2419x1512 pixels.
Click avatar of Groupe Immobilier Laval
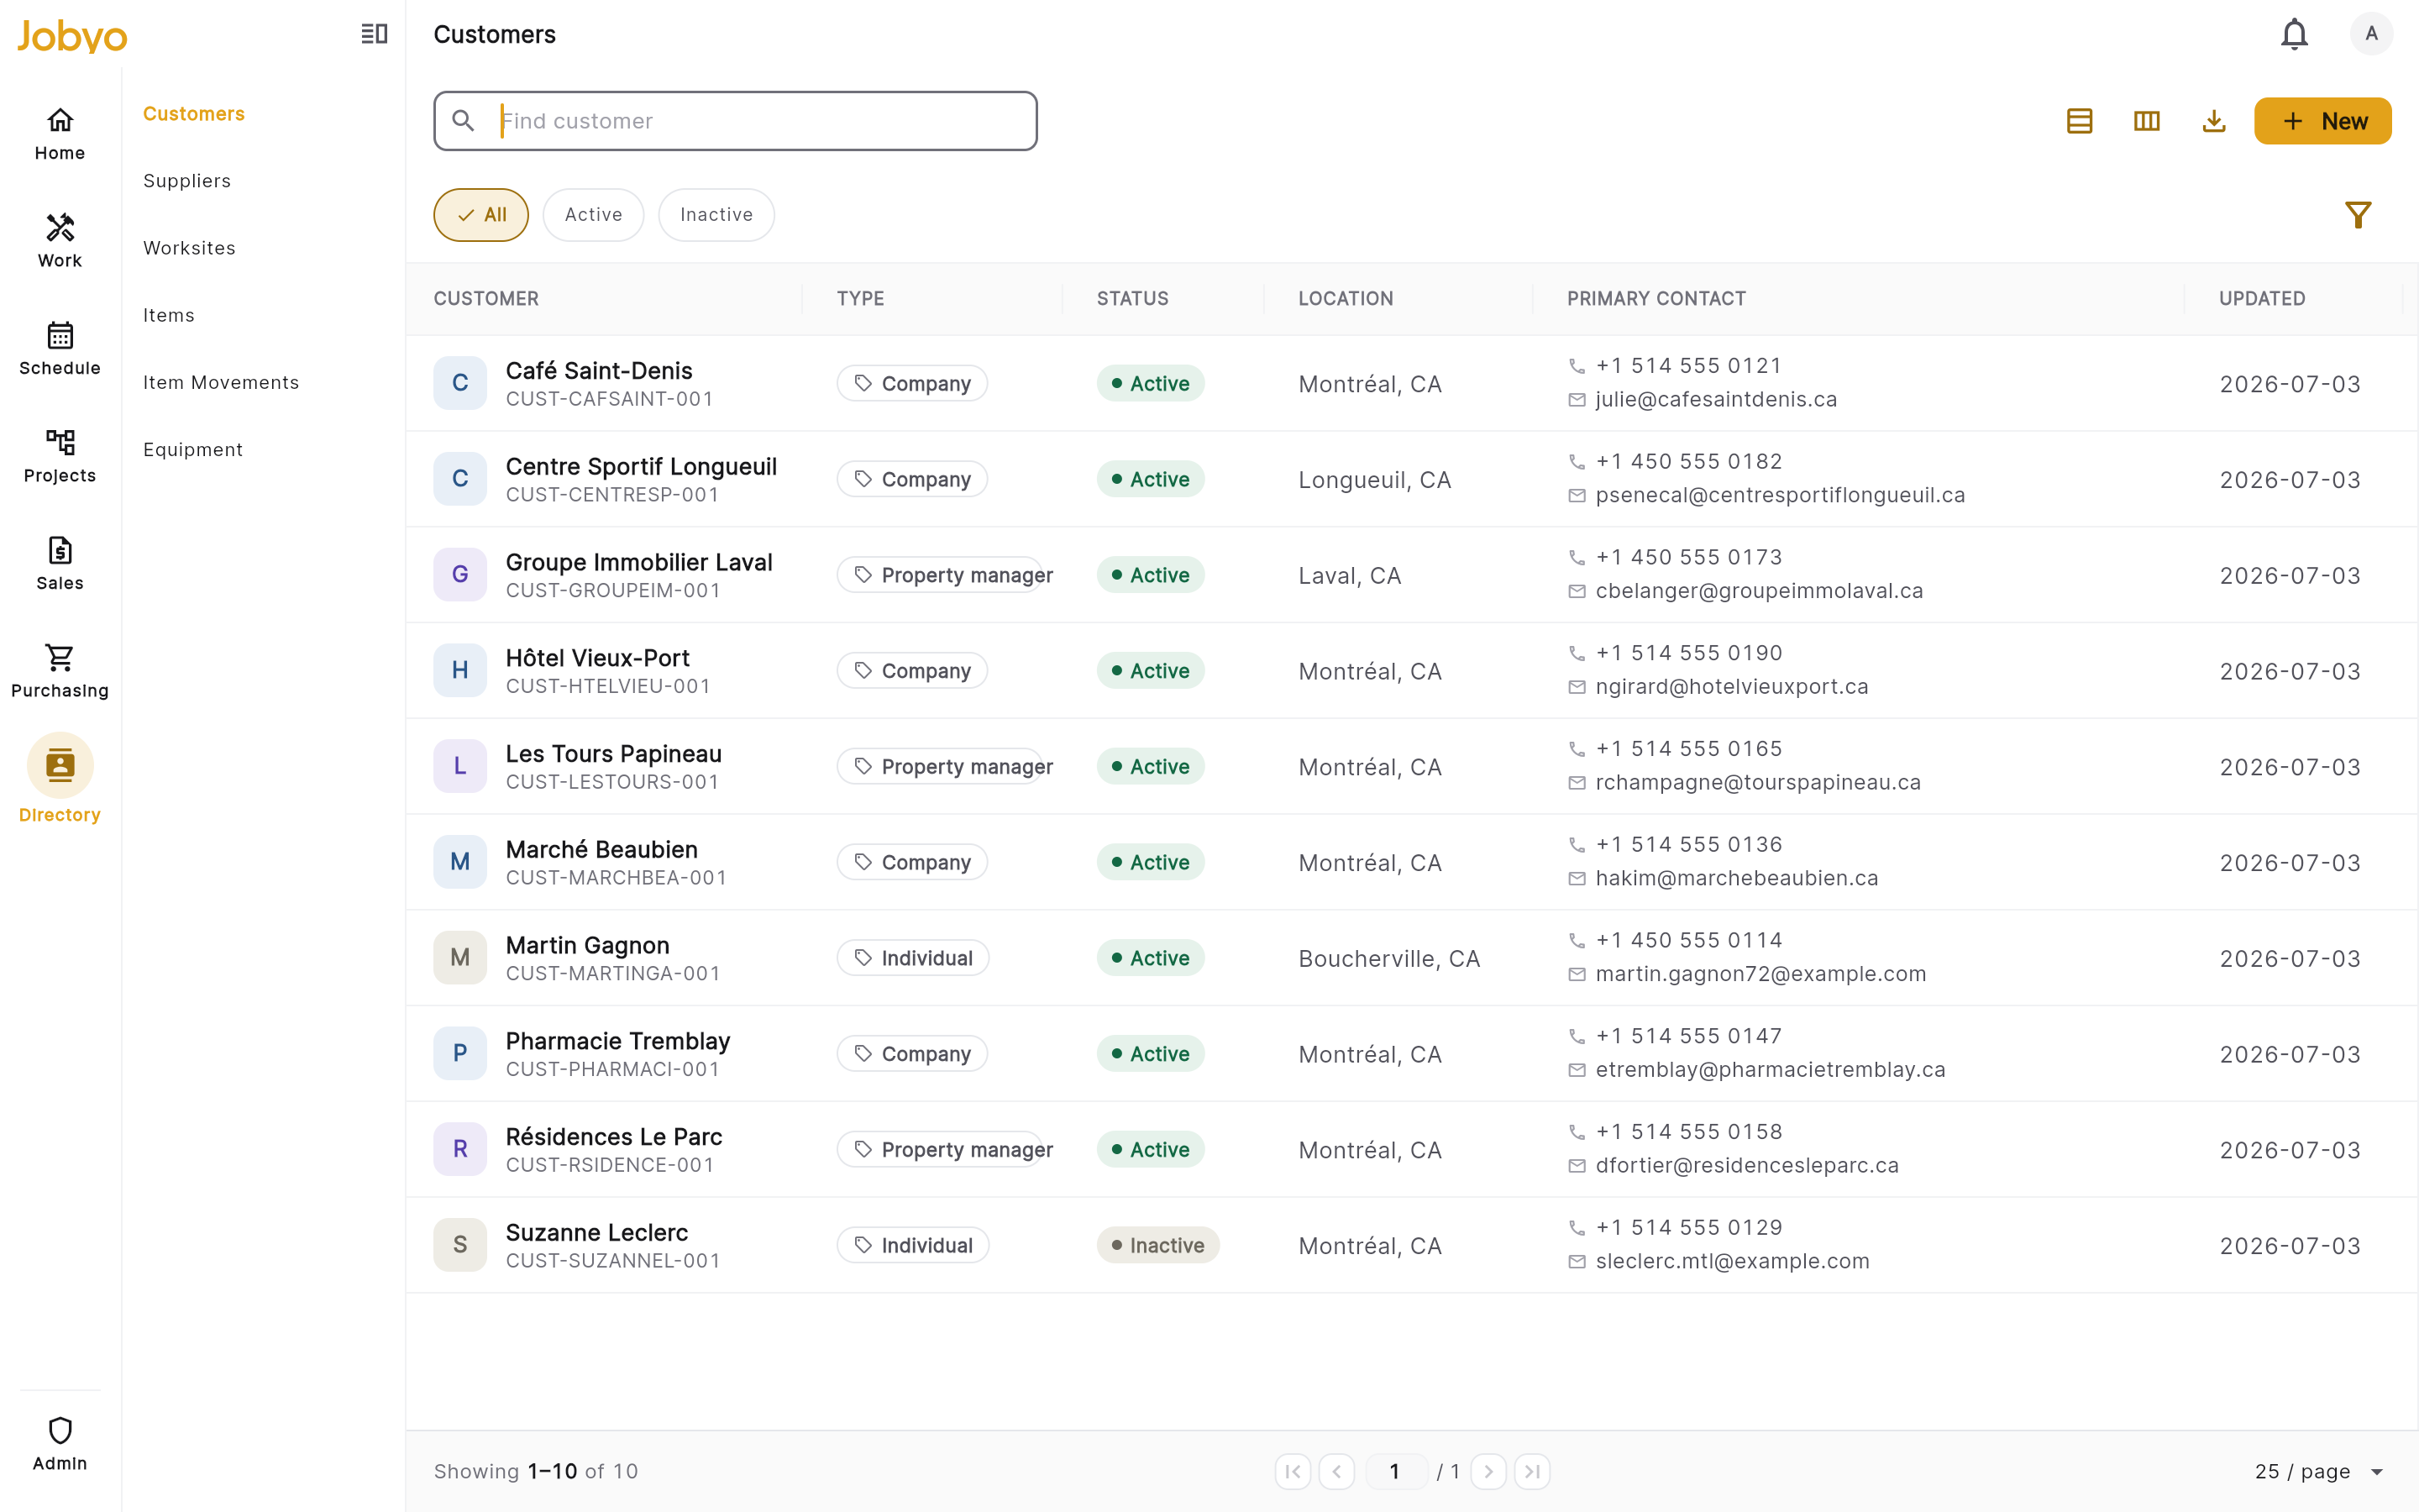point(459,575)
